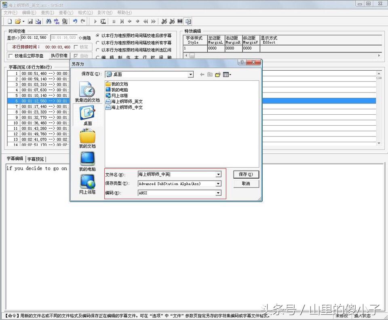388x320 pixels.
Task: Enable the 校准后立即存盘 checkbox
Action: 11,56
